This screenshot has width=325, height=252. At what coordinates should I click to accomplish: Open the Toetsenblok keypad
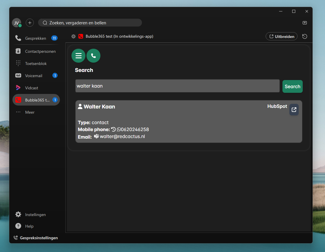pyautogui.click(x=36, y=63)
